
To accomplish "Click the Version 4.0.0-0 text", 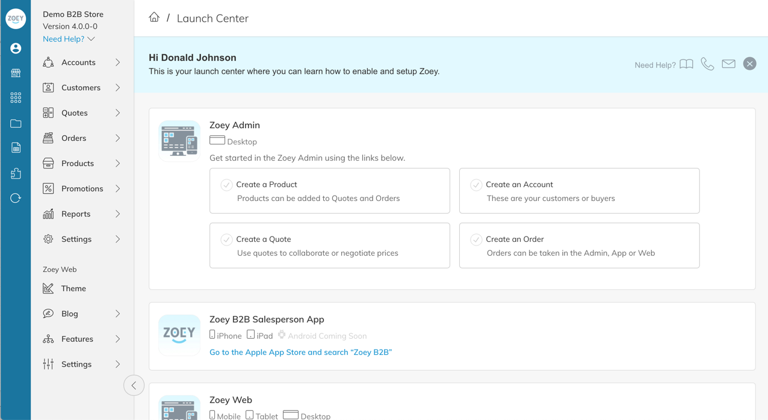I will [70, 26].
